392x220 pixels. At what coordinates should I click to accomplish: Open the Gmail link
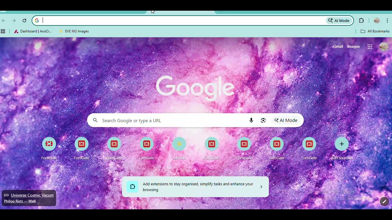click(x=338, y=46)
